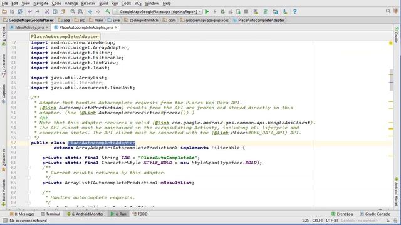Click the app breadcrumb folder
401x225 pixels.
[64, 20]
